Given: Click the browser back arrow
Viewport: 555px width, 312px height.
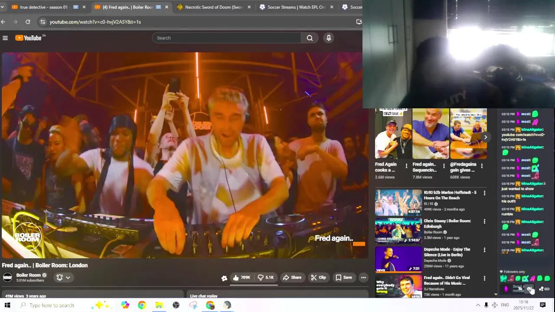Looking at the screenshot, I should [3, 22].
